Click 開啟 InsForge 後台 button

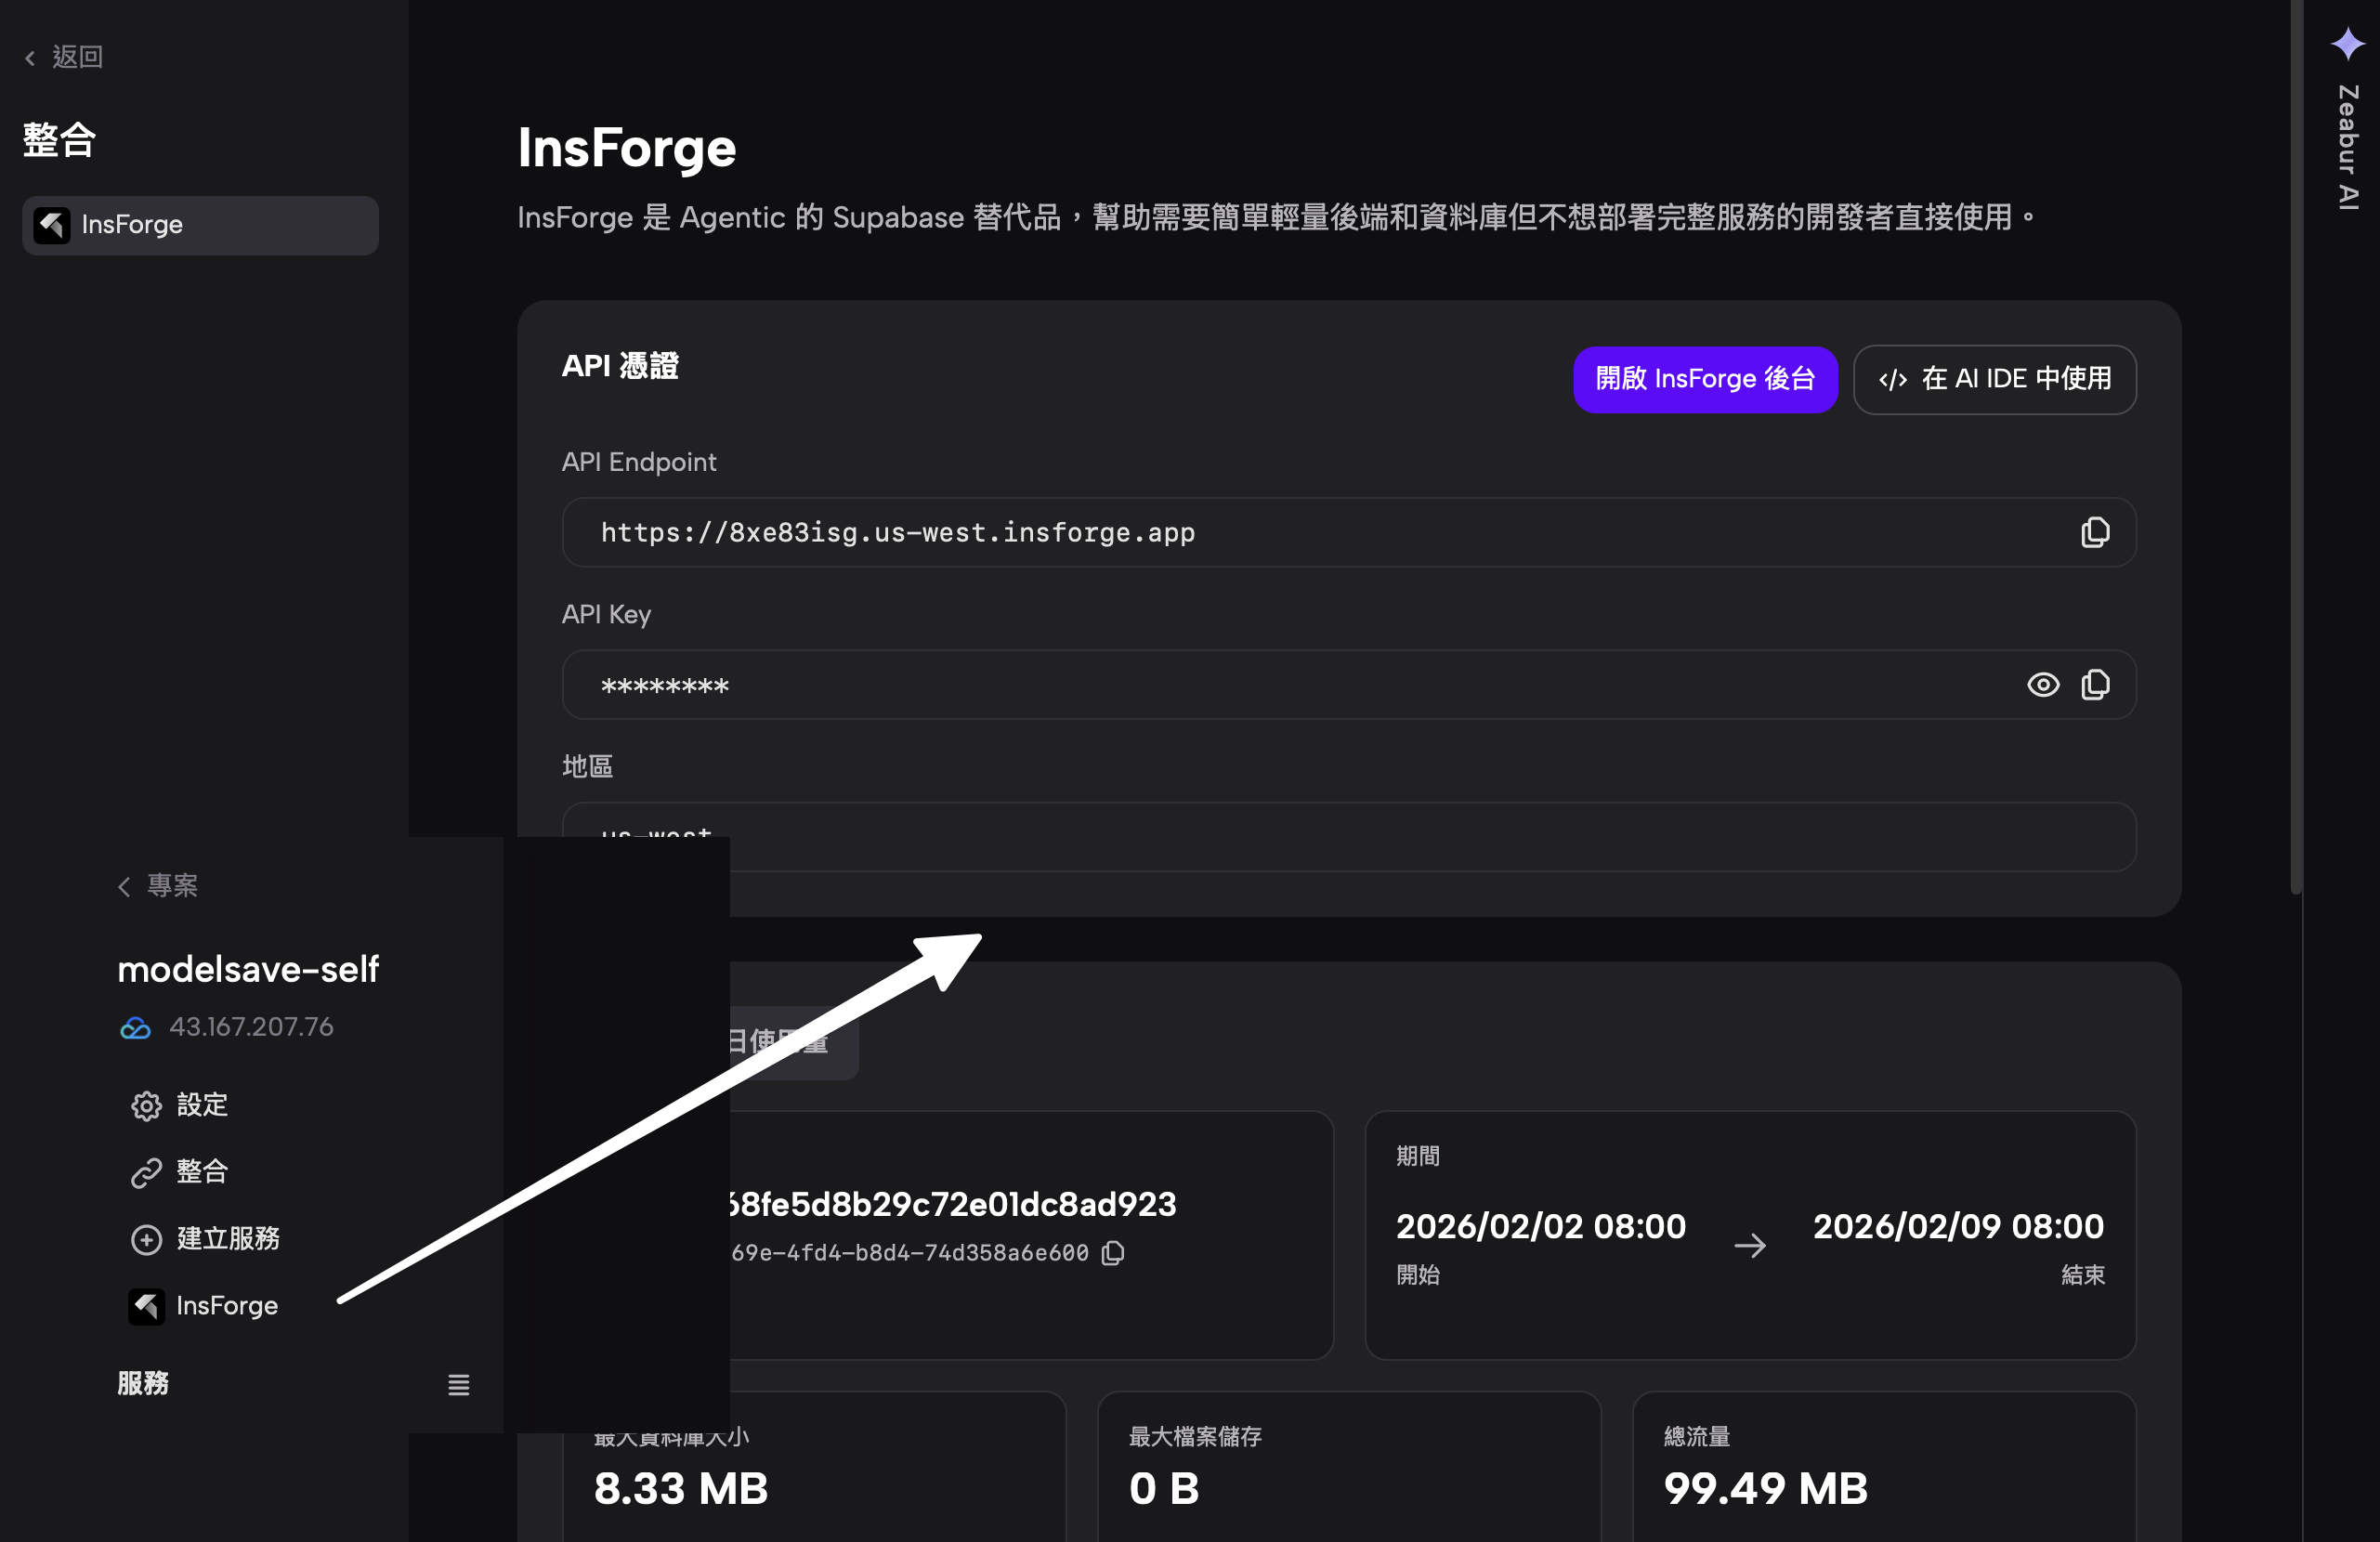pos(1704,379)
